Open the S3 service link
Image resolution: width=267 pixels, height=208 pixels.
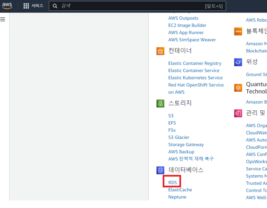[x=171, y=116]
